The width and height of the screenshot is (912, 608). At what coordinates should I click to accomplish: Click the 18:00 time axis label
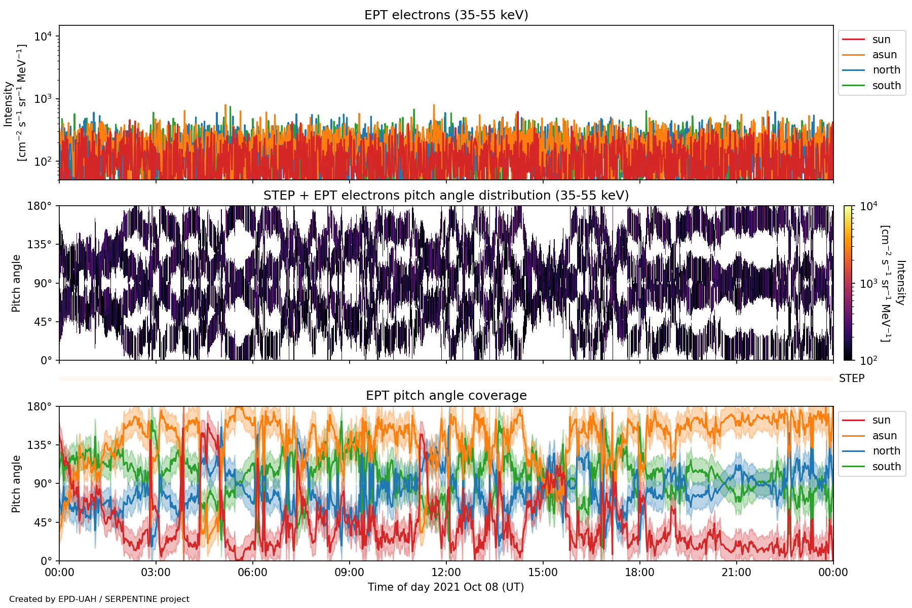click(640, 573)
